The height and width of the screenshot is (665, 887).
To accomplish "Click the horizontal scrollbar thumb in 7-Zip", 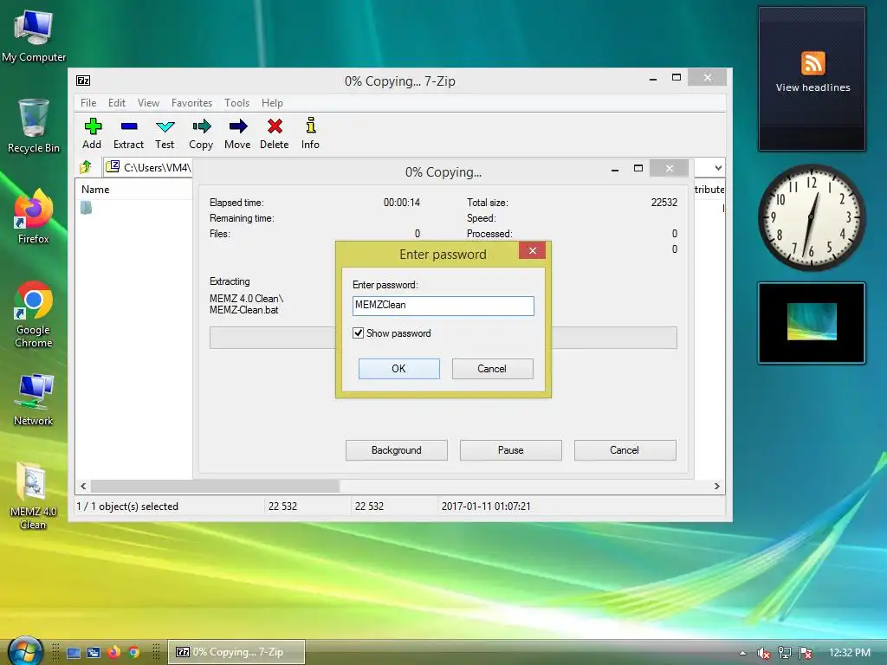I will tap(215, 487).
